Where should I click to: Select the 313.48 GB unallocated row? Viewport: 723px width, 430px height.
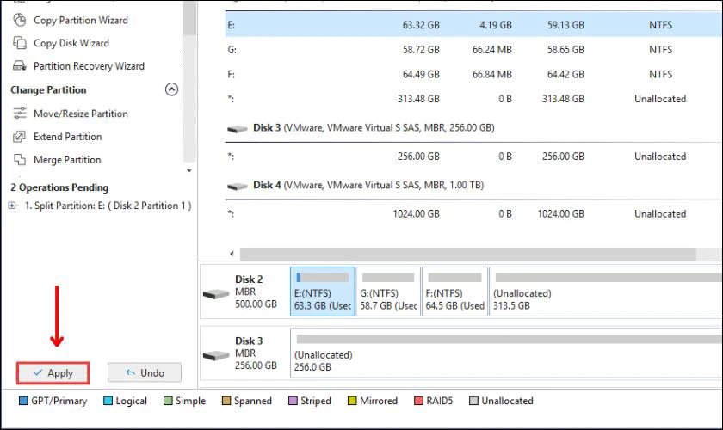[x=473, y=99]
